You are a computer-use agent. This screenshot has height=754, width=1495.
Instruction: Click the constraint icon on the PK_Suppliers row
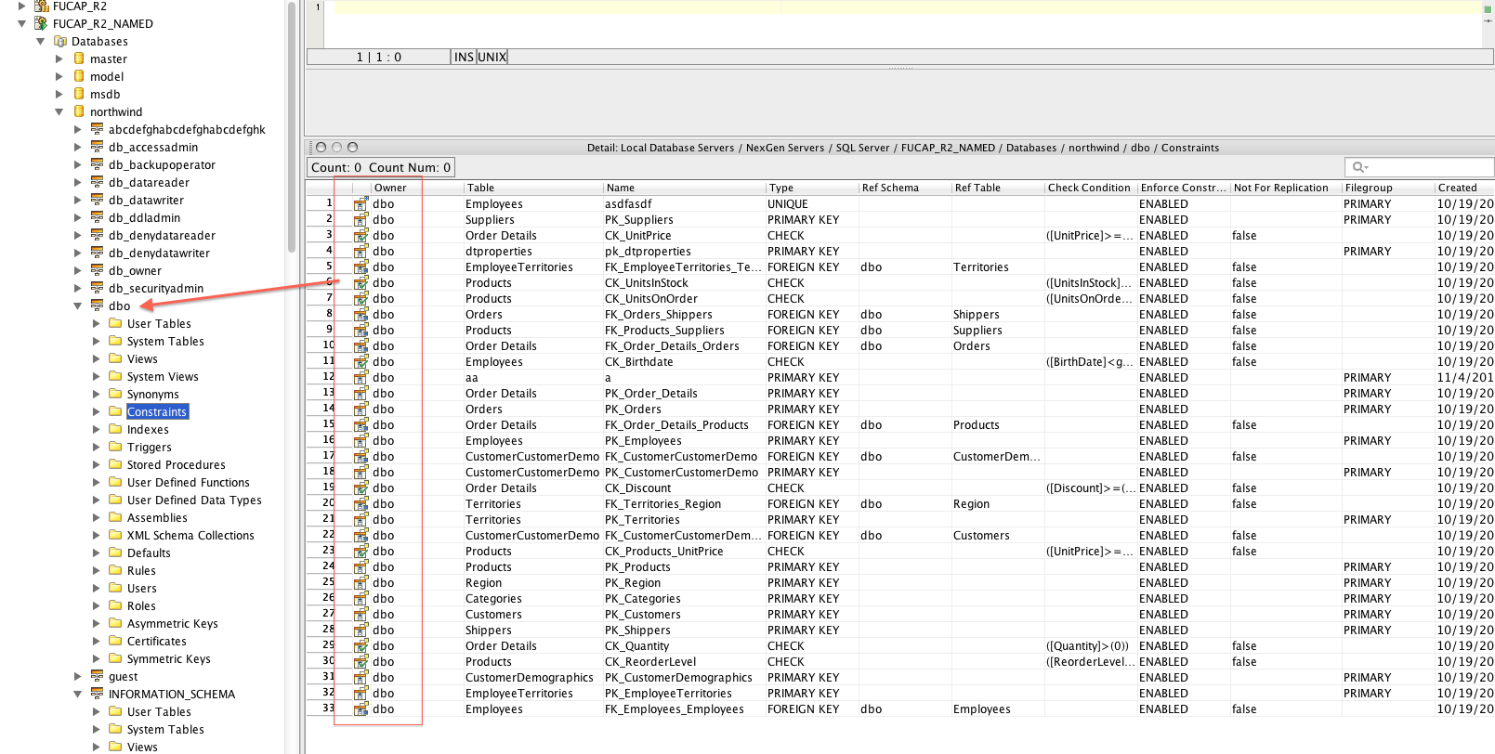[x=361, y=219]
